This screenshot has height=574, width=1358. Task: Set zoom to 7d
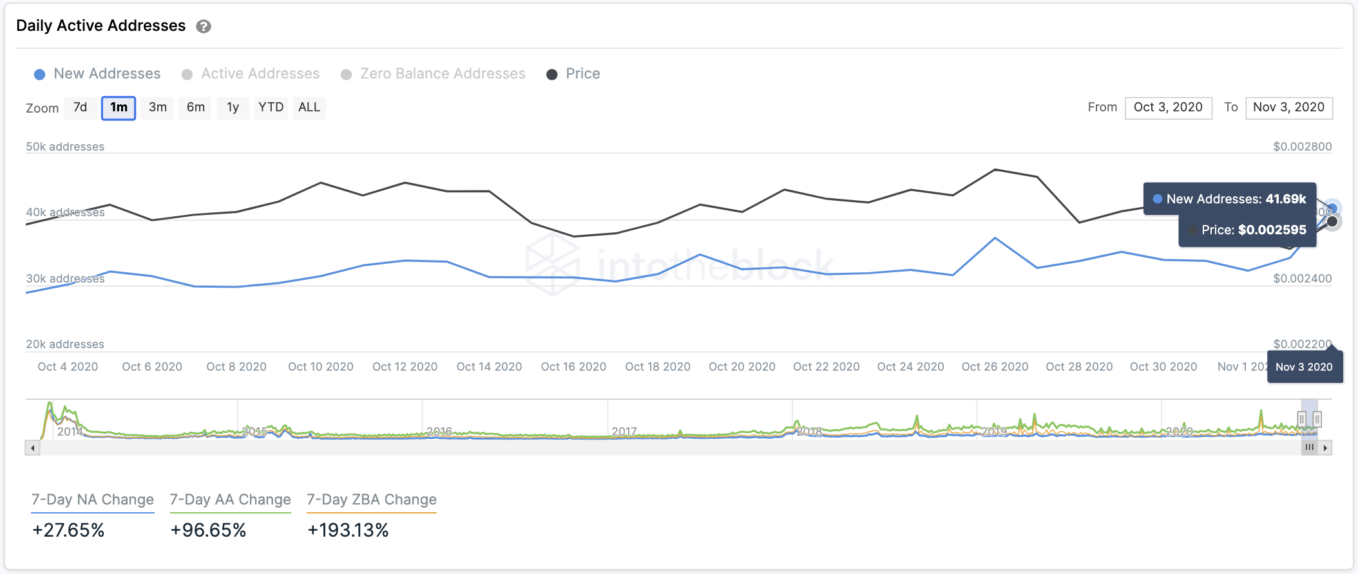(81, 107)
